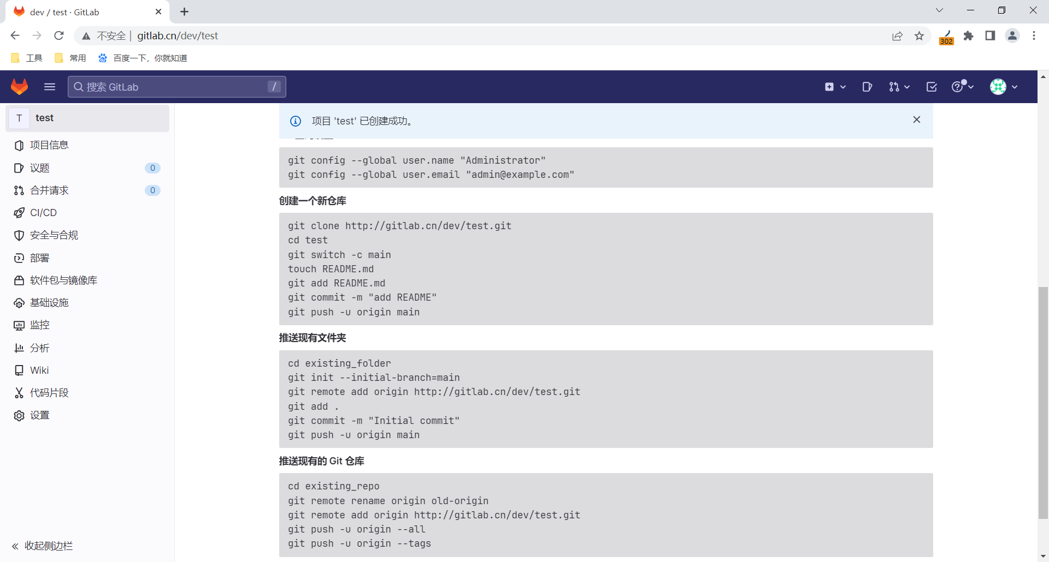
Task: Click the 分析 chart icon
Action: click(x=19, y=348)
